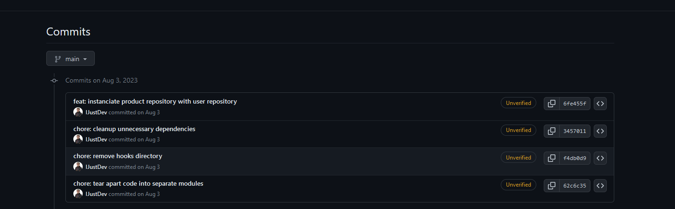Click Unverified badge on cleanup dependencies commit
Image resolution: width=675 pixels, height=209 pixels.
(519, 130)
